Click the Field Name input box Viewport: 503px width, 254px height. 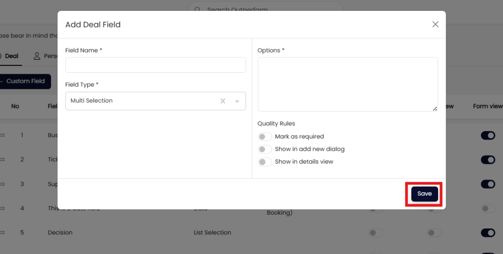click(x=155, y=65)
